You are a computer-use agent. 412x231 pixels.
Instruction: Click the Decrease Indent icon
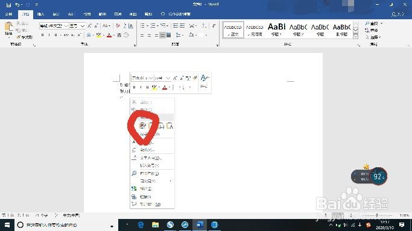176,26
